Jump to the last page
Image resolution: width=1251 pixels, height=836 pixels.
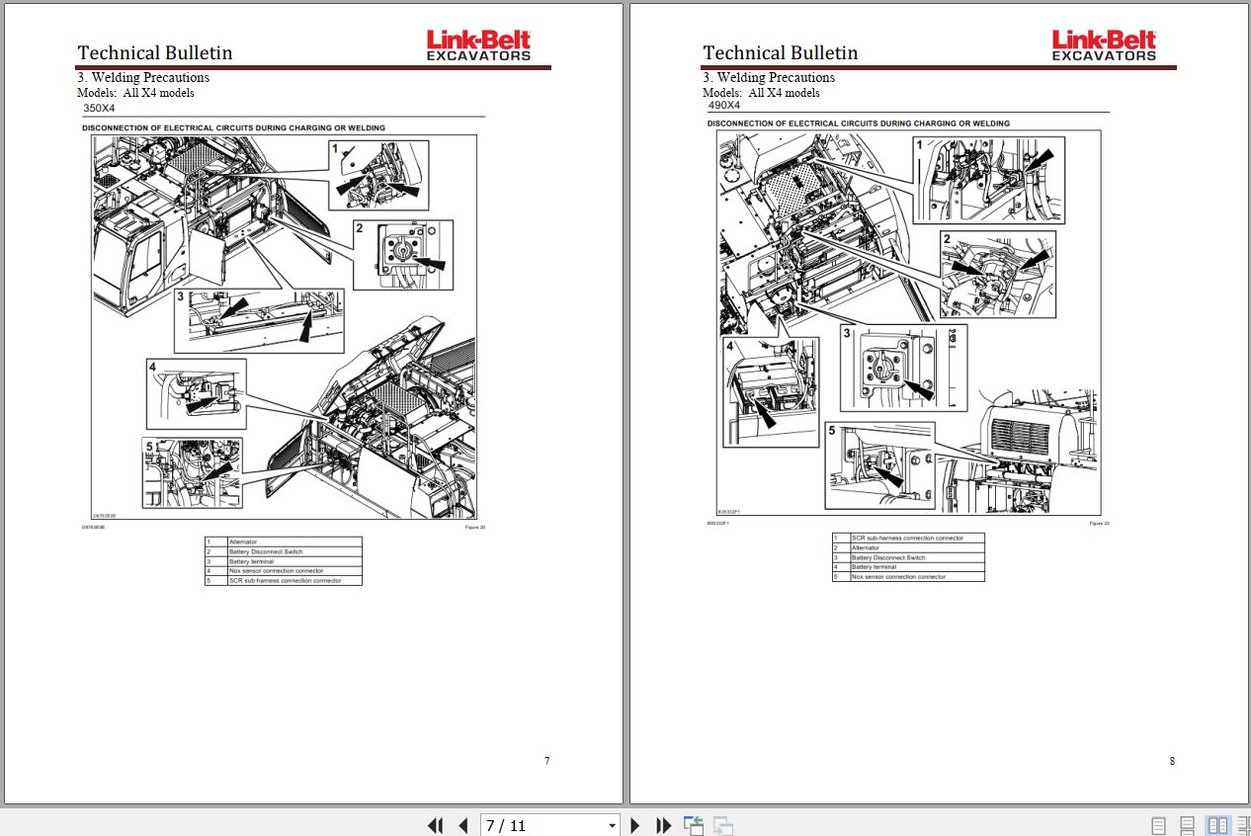[x=663, y=825]
